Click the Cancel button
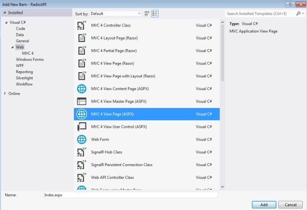The width and height of the screenshot is (307, 210). pos(290,204)
